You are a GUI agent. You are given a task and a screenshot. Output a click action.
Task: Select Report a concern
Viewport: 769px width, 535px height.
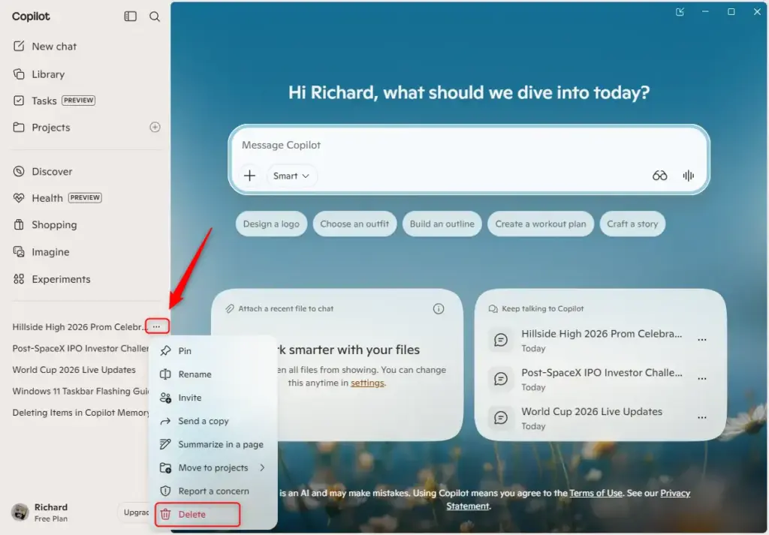tap(213, 491)
